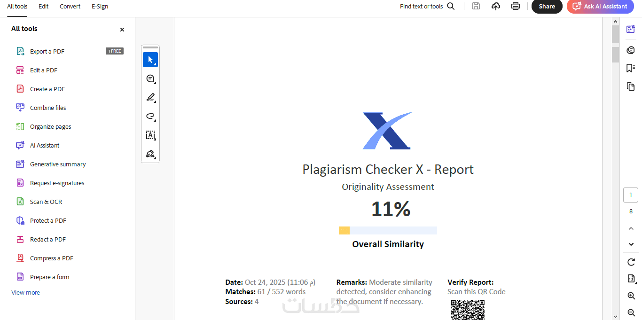Click the "11%" similarity value

(x=391, y=209)
